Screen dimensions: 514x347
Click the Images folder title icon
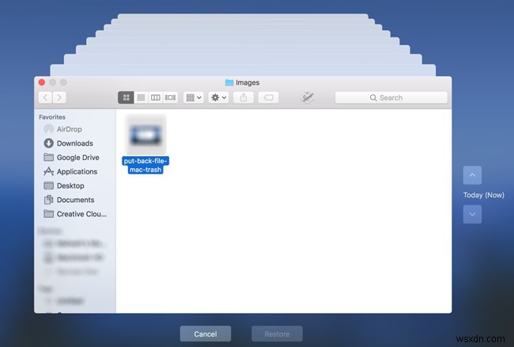(x=229, y=82)
